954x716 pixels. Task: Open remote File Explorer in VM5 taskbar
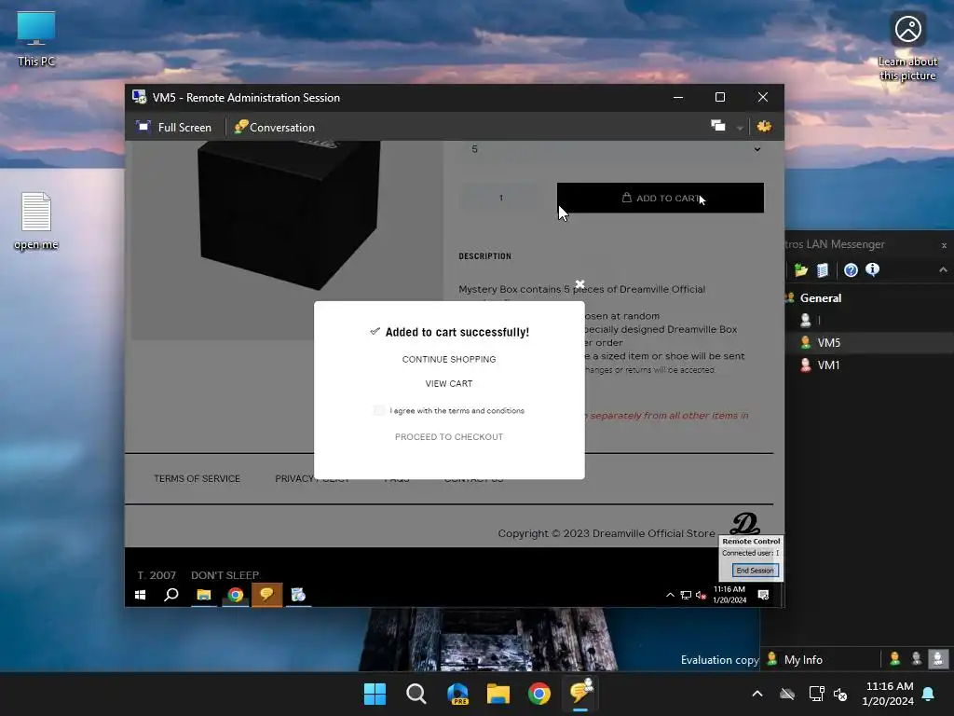tap(204, 595)
